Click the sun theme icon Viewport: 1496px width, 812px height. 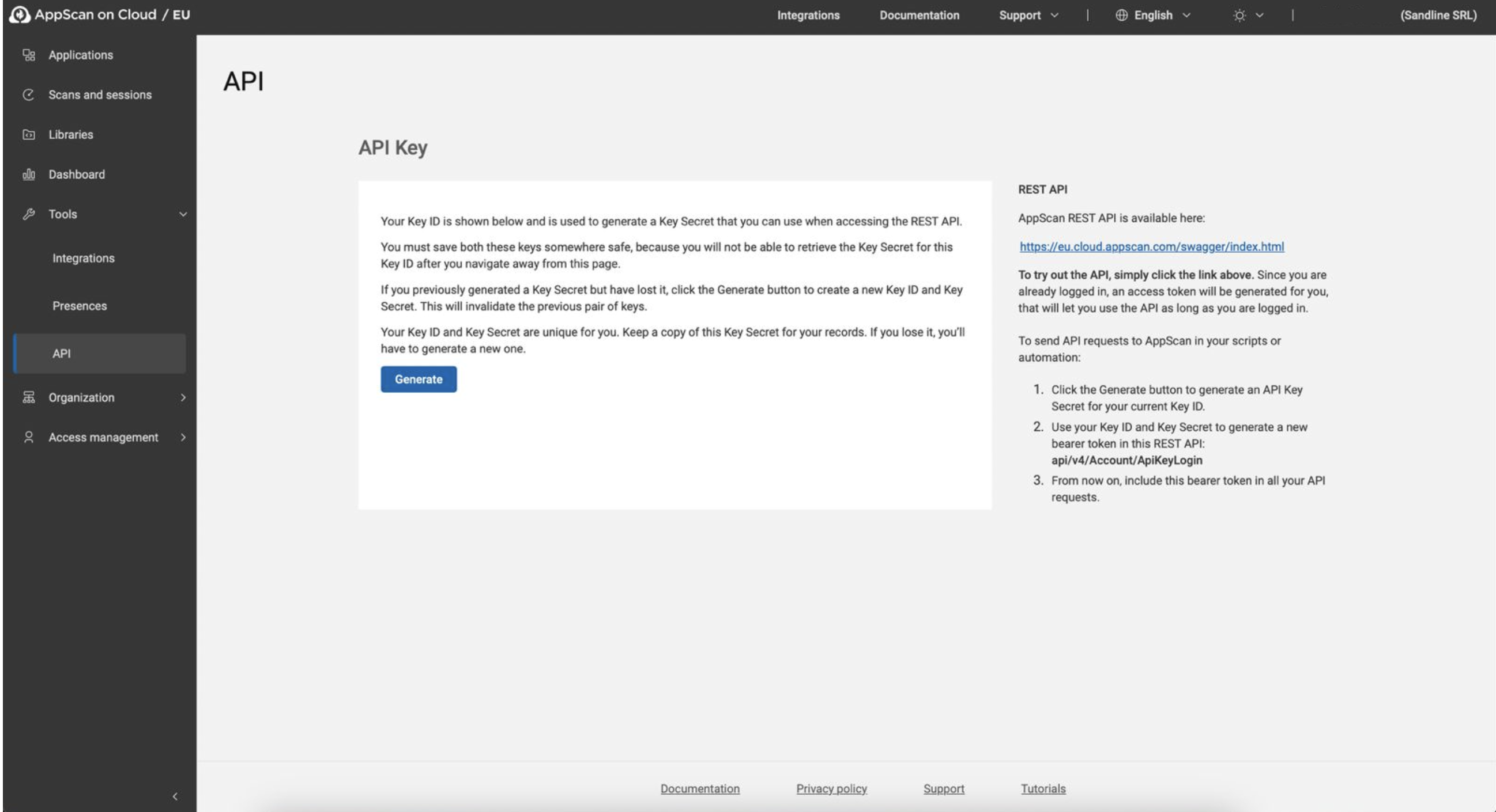(x=1239, y=16)
